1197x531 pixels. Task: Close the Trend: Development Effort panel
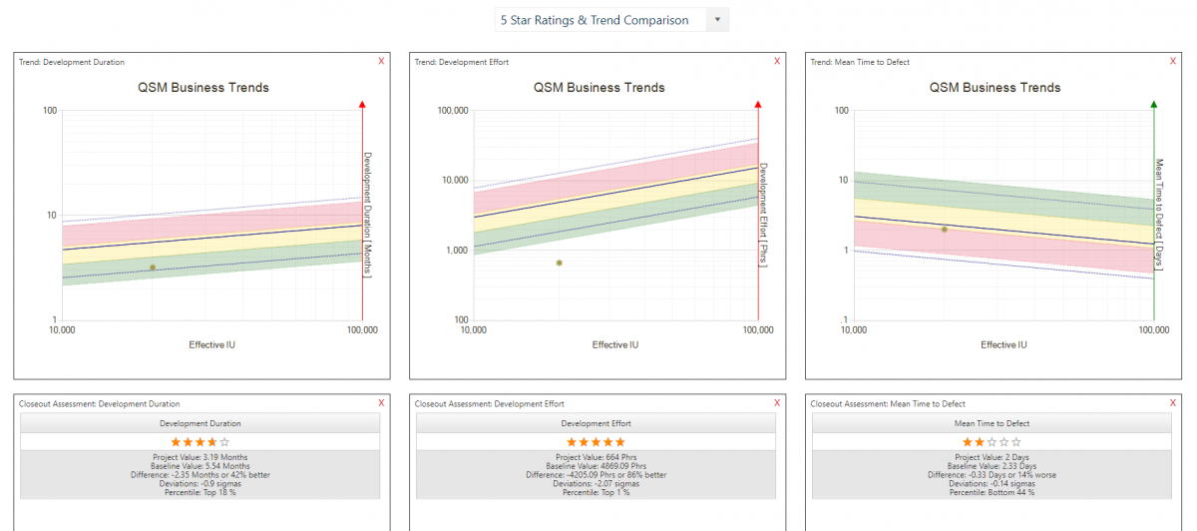[x=777, y=62]
